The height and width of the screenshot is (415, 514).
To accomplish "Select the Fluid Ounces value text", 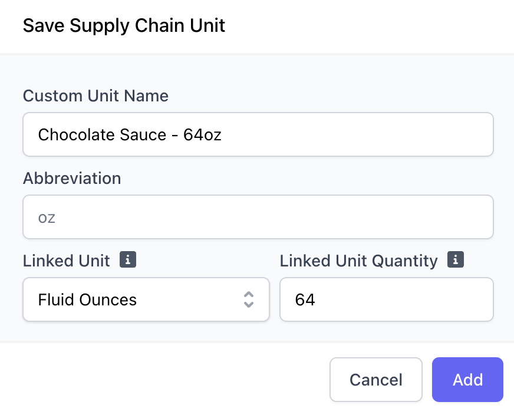I will 87,299.
